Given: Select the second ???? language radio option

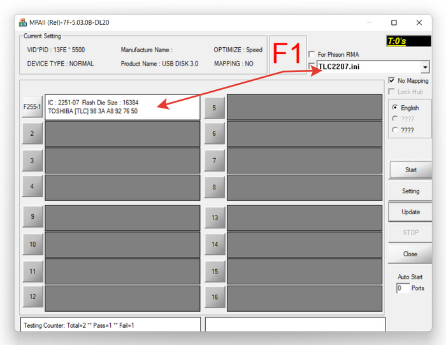Looking at the screenshot, I should 394,119.
